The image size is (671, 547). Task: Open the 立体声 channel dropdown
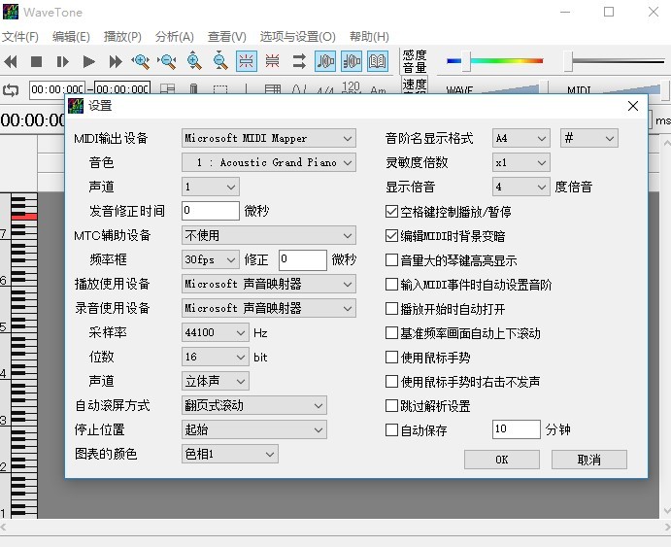216,381
